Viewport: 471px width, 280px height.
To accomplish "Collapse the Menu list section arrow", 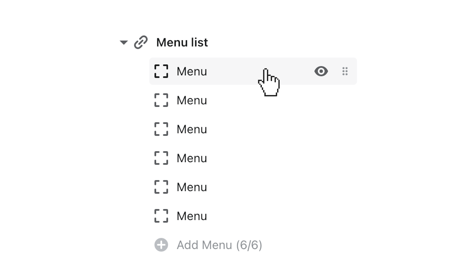I will tap(124, 42).
